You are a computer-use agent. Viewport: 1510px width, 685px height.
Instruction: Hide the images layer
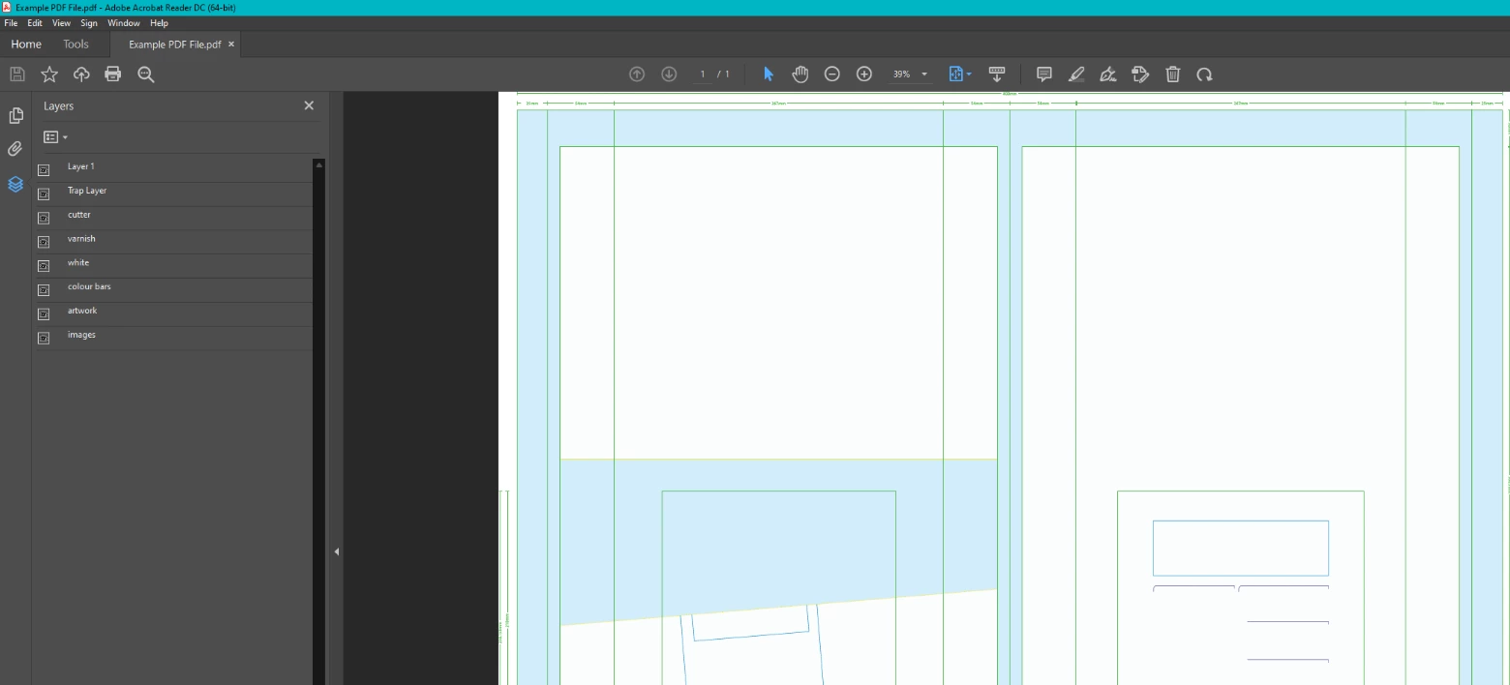(44, 339)
